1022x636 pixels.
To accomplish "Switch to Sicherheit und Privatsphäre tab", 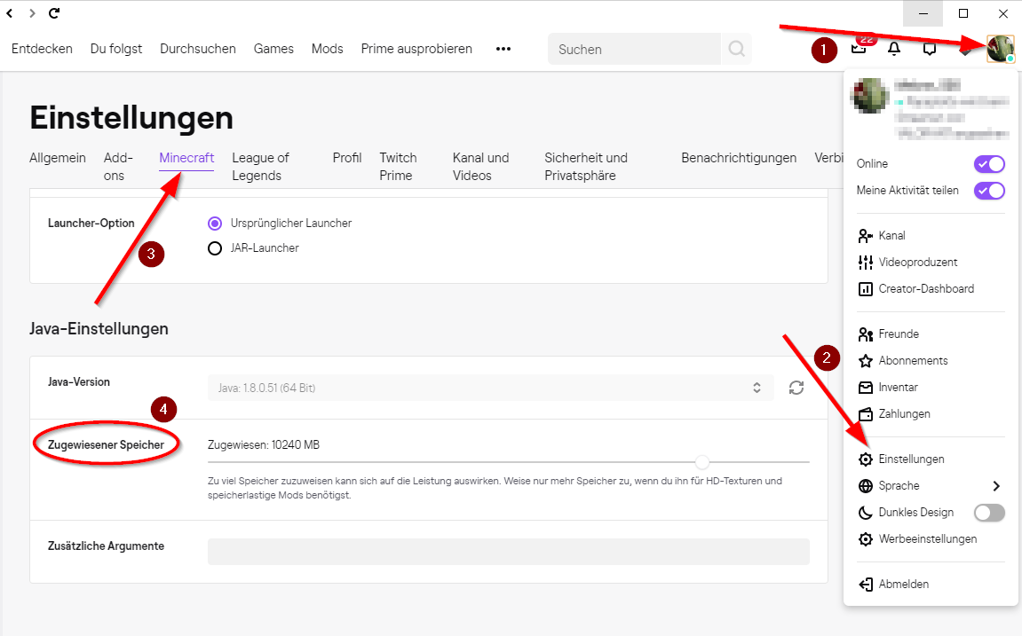I will (586, 167).
